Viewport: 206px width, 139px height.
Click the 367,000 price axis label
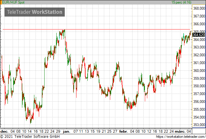pyautogui.click(x=199, y=16)
